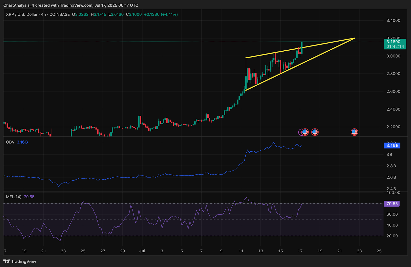
Task: Click the 3.0000 price axis label
Action: pos(393,56)
